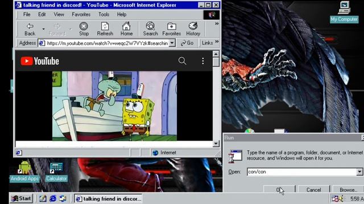Click the IE icon in the window title bar
The height and width of the screenshot is (204, 364).
point(19,5)
